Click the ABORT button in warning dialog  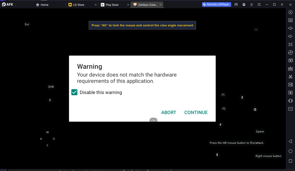[169, 112]
